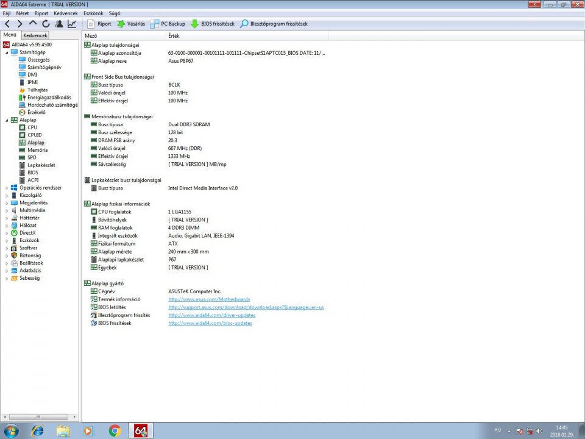The height and width of the screenshot is (439, 585).
Task: Open the Nézet menu
Action: coord(23,13)
